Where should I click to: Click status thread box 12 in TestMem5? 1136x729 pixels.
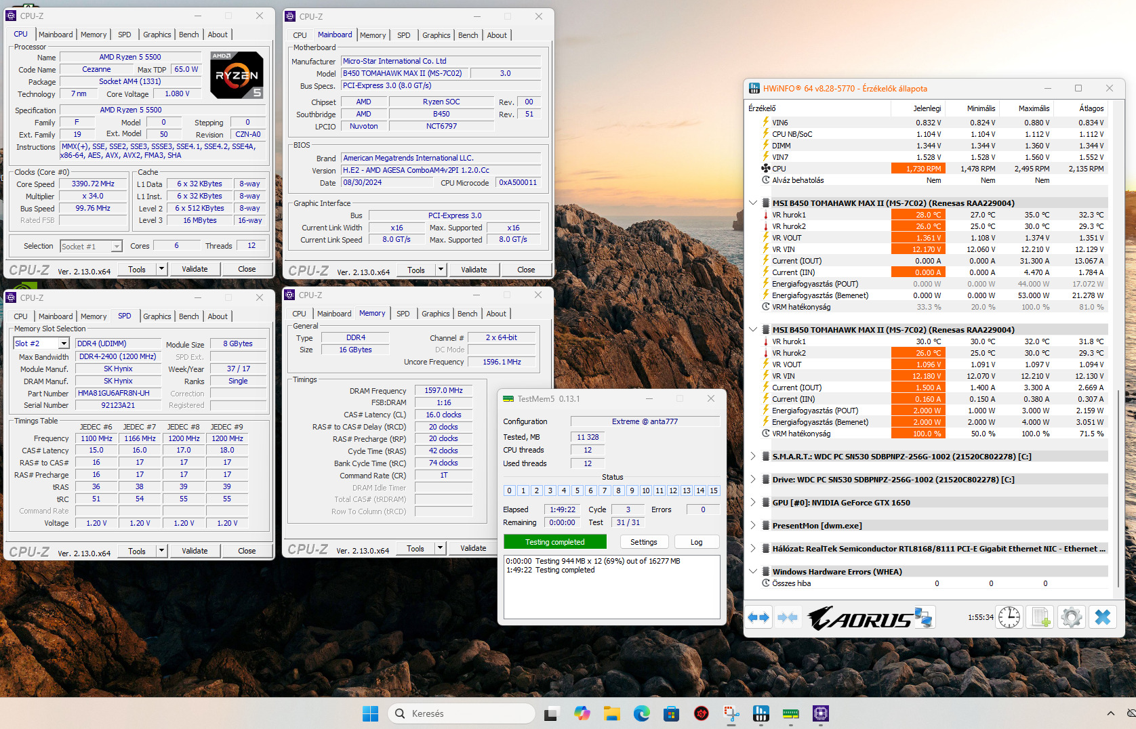point(673,491)
